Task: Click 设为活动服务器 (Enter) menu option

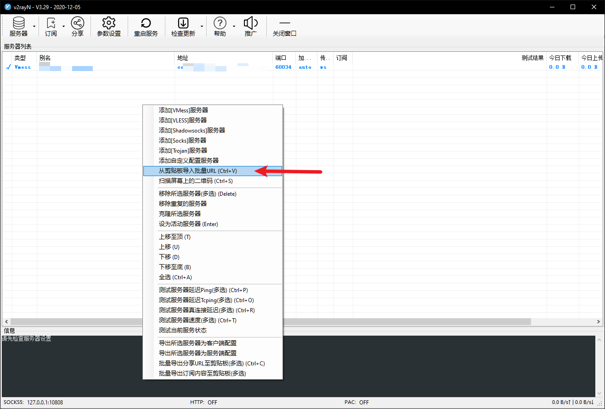Action: 188,224
